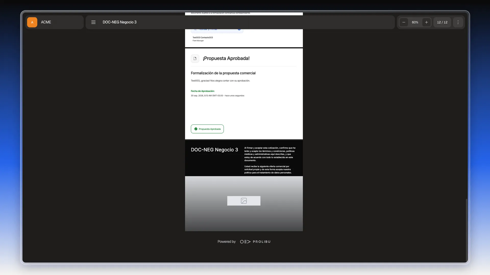Click the vertical scrollbar thumb
This screenshot has height=275, width=490.
coord(467,230)
